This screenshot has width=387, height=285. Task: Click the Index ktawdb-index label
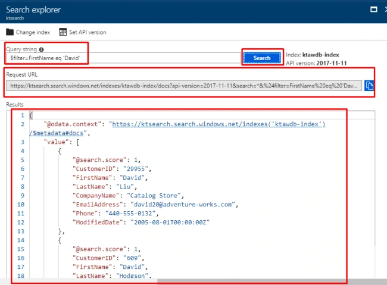(x=313, y=55)
